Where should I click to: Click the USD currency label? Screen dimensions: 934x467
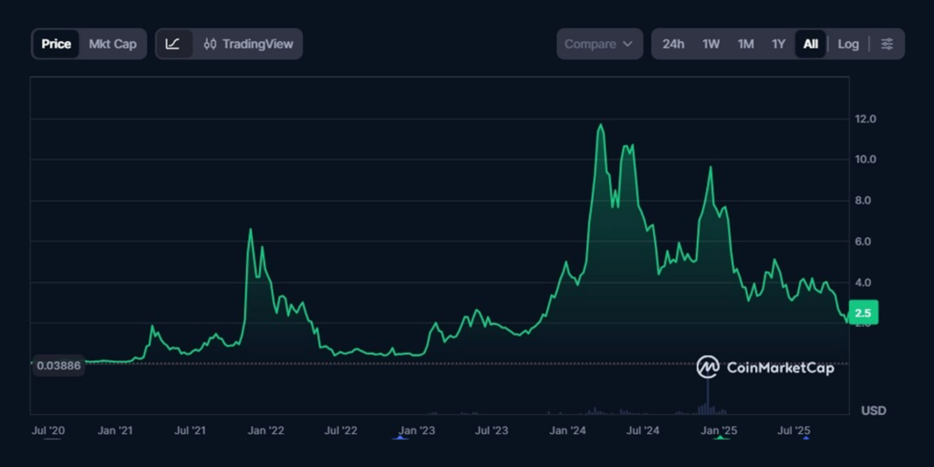point(873,411)
